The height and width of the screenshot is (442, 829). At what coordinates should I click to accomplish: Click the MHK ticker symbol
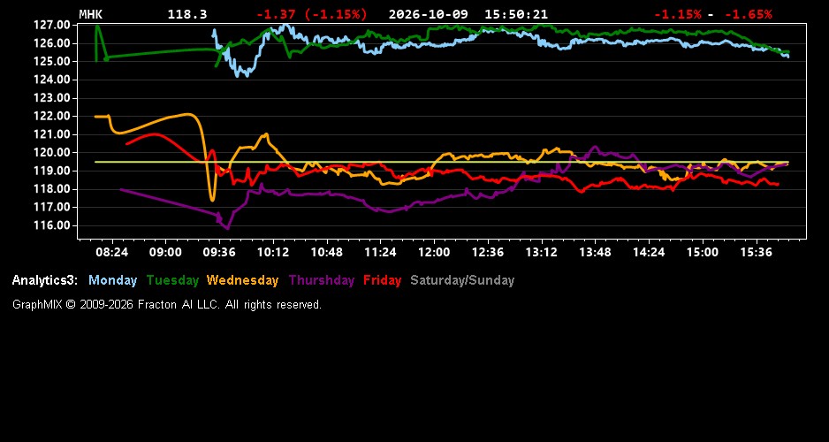coord(90,14)
